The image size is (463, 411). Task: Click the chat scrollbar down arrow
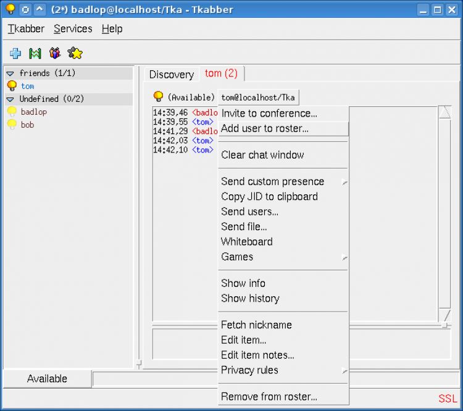pyautogui.click(x=444, y=315)
